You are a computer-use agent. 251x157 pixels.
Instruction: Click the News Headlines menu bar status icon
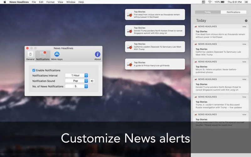pos(204,2)
